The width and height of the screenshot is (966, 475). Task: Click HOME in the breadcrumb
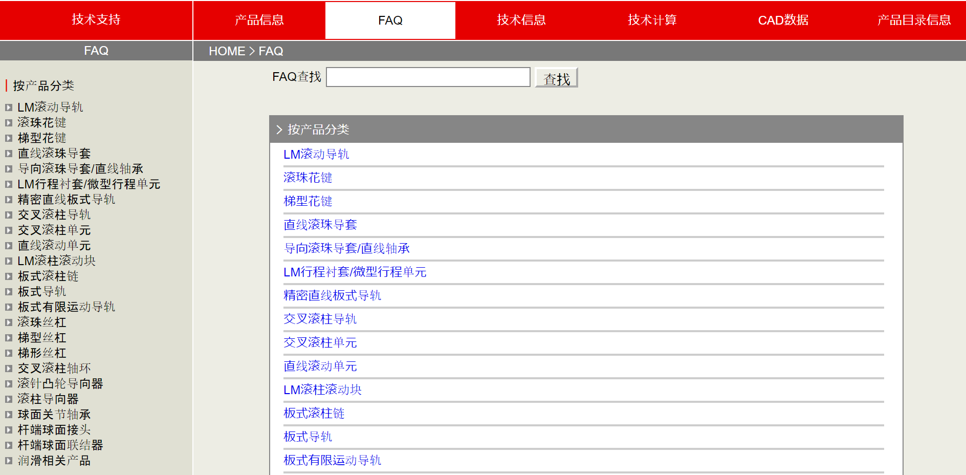227,51
